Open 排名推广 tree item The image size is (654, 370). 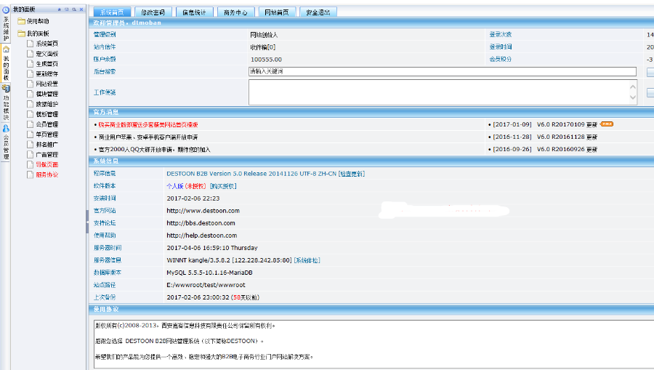click(47, 145)
